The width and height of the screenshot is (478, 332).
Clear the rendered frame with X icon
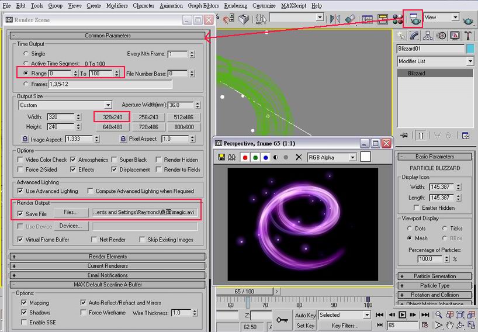(x=299, y=157)
